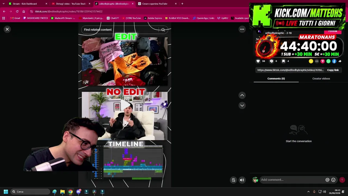This screenshot has width=348, height=196.
Task: Insert a mention with the @ icon
Action: click(327, 180)
